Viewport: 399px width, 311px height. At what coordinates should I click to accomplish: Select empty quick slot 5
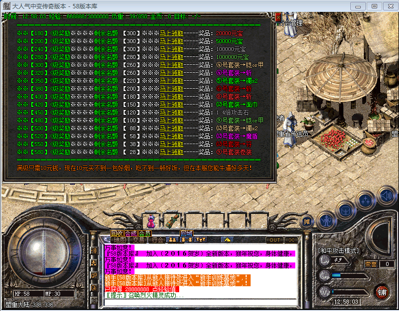point(236,221)
